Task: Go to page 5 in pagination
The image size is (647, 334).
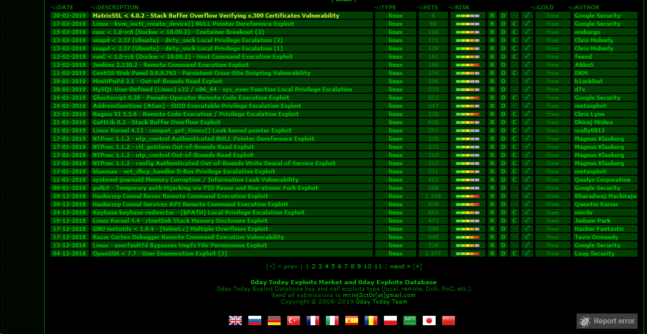Action: click(x=332, y=267)
